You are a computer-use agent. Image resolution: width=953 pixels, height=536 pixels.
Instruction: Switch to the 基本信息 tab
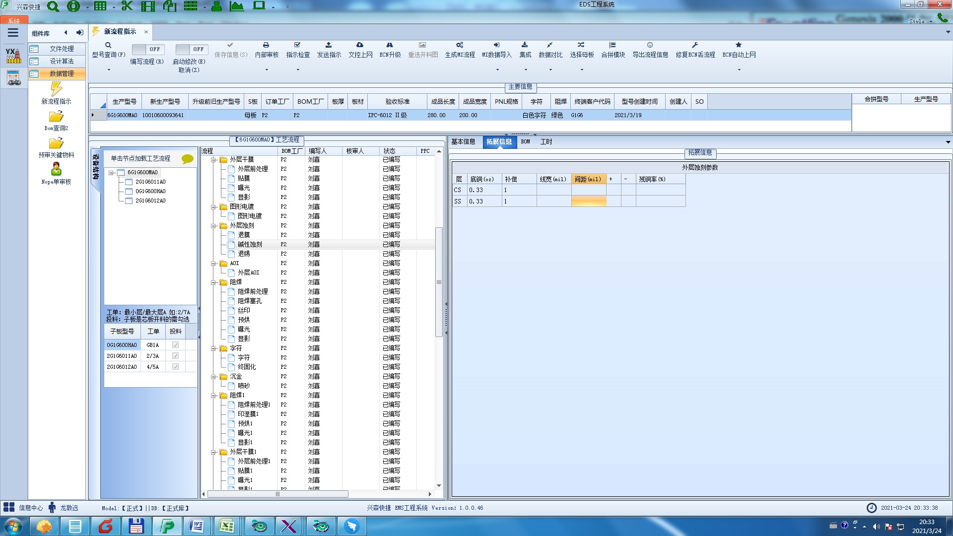pyautogui.click(x=463, y=142)
